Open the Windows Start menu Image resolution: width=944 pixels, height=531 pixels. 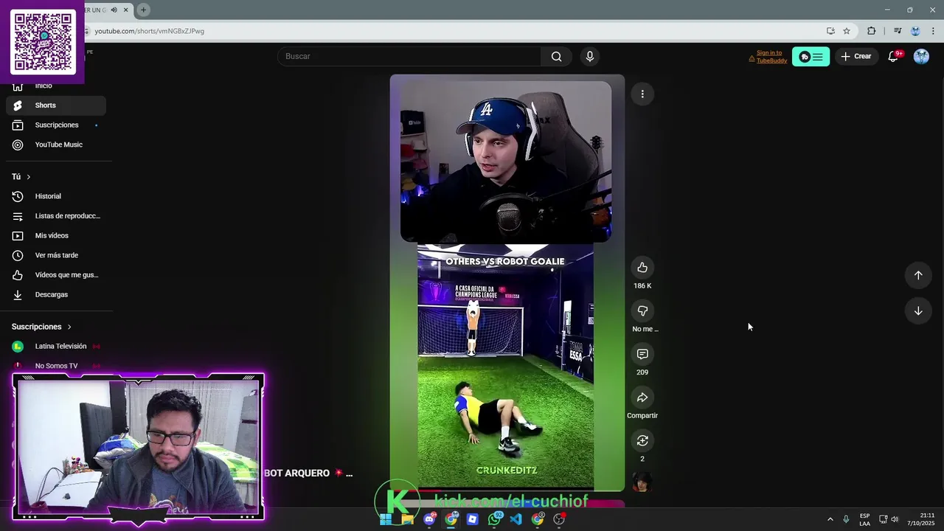[x=386, y=519]
